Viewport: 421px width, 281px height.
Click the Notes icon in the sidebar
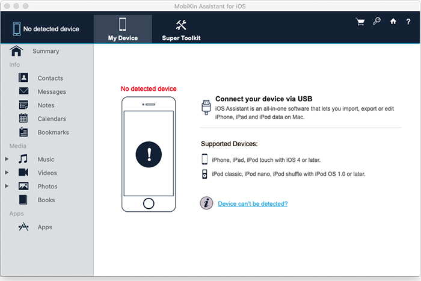(23, 105)
